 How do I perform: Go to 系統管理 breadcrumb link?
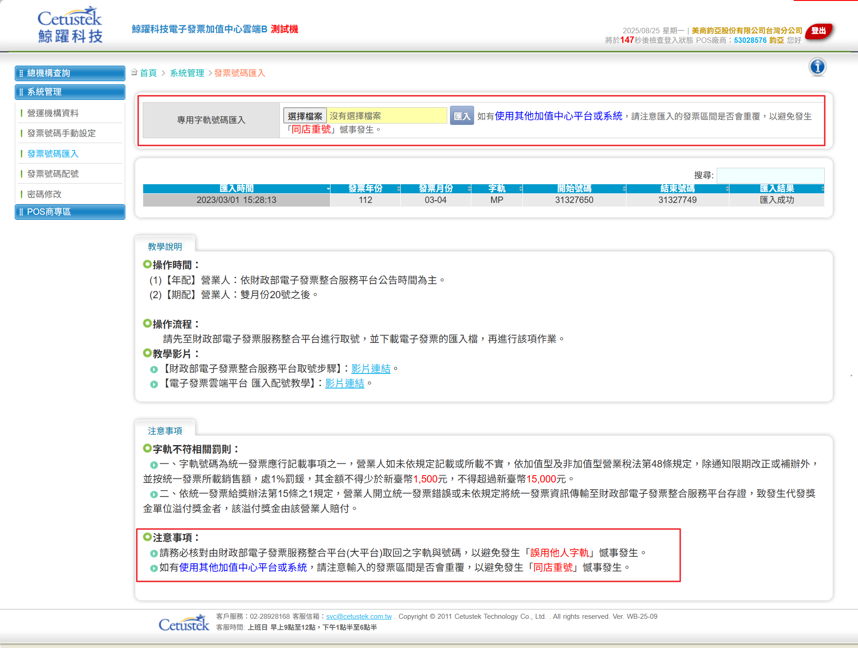point(187,73)
